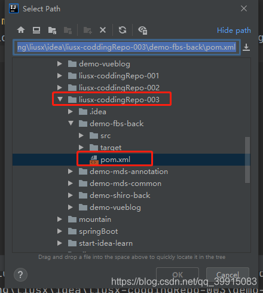Expand the mountain folder arrow
The width and height of the screenshot is (263, 293).
(59, 219)
